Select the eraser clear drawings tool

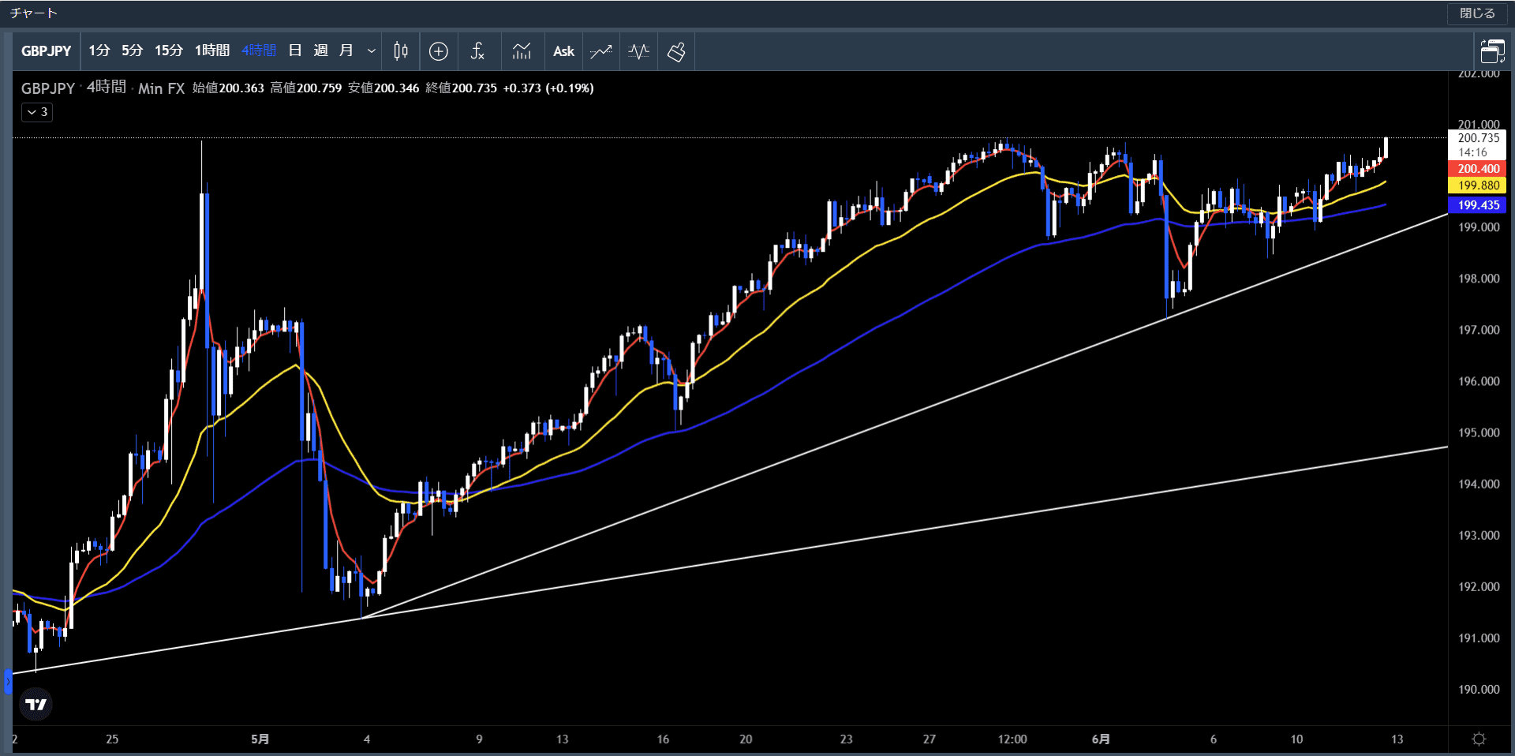pos(676,51)
